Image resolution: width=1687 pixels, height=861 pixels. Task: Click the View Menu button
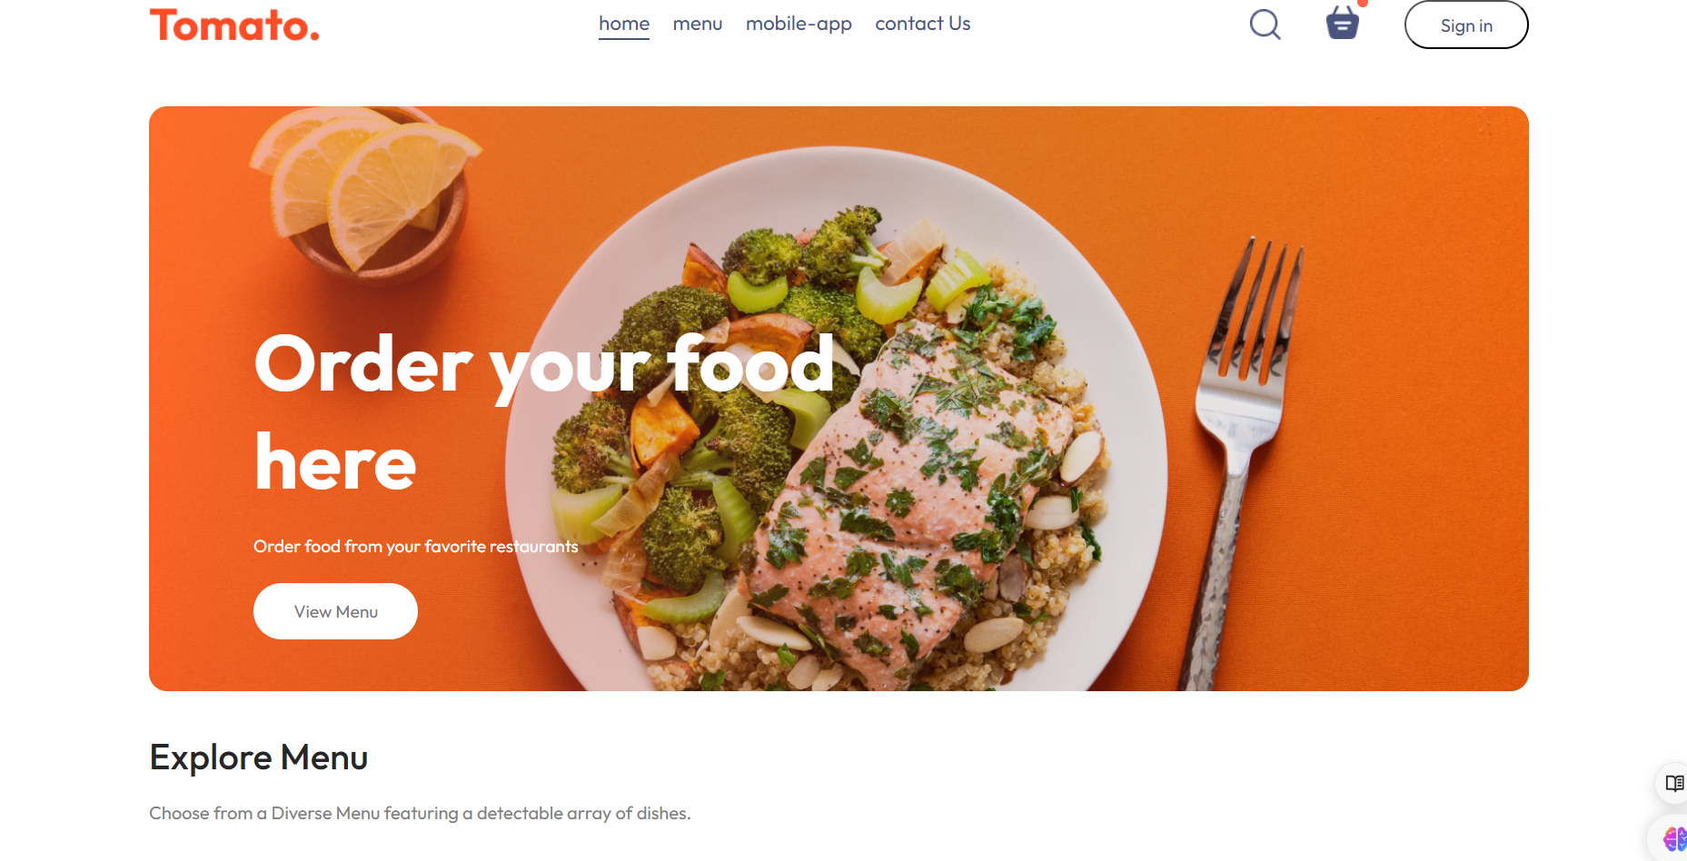pos(335,611)
